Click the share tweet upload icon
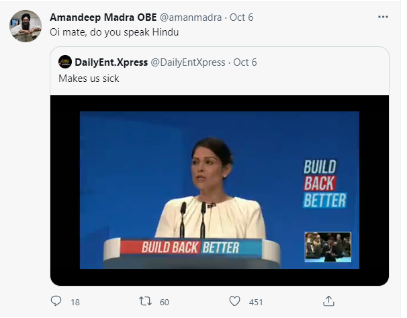Viewport: 407px width, 318px height. click(x=328, y=301)
